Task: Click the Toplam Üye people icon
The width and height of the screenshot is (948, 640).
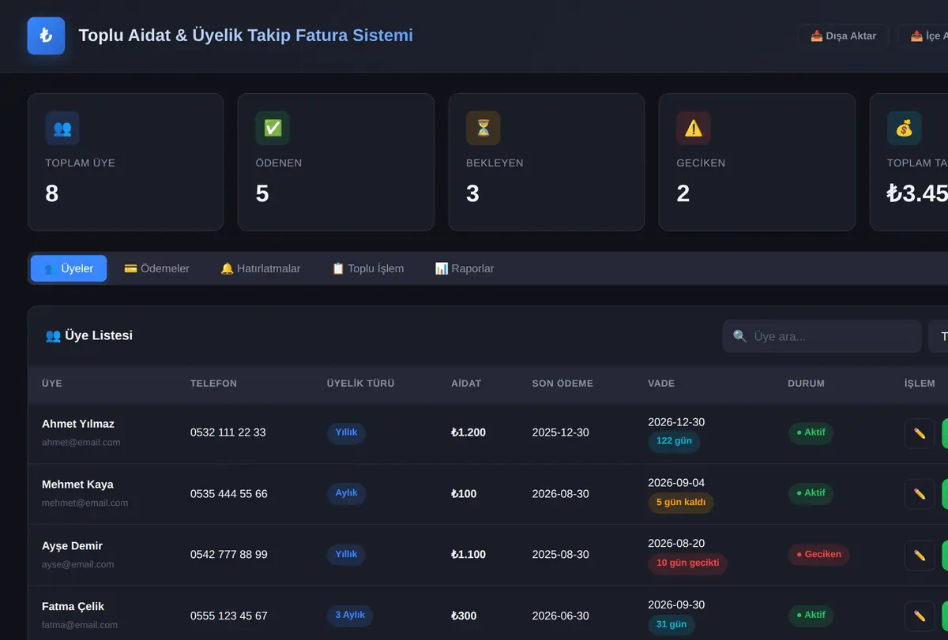Action: pyautogui.click(x=62, y=128)
